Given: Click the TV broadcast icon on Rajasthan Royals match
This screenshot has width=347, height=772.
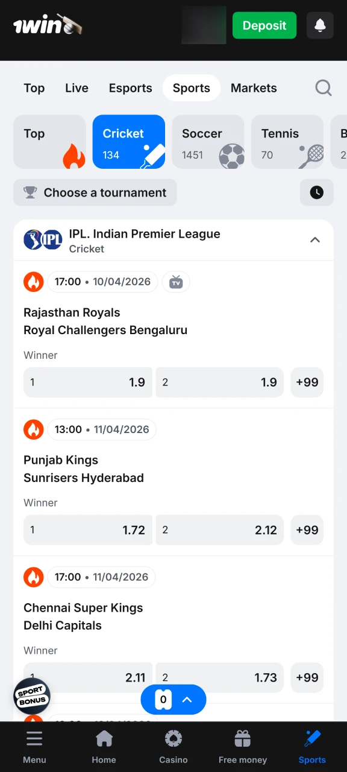Looking at the screenshot, I should 176,282.
